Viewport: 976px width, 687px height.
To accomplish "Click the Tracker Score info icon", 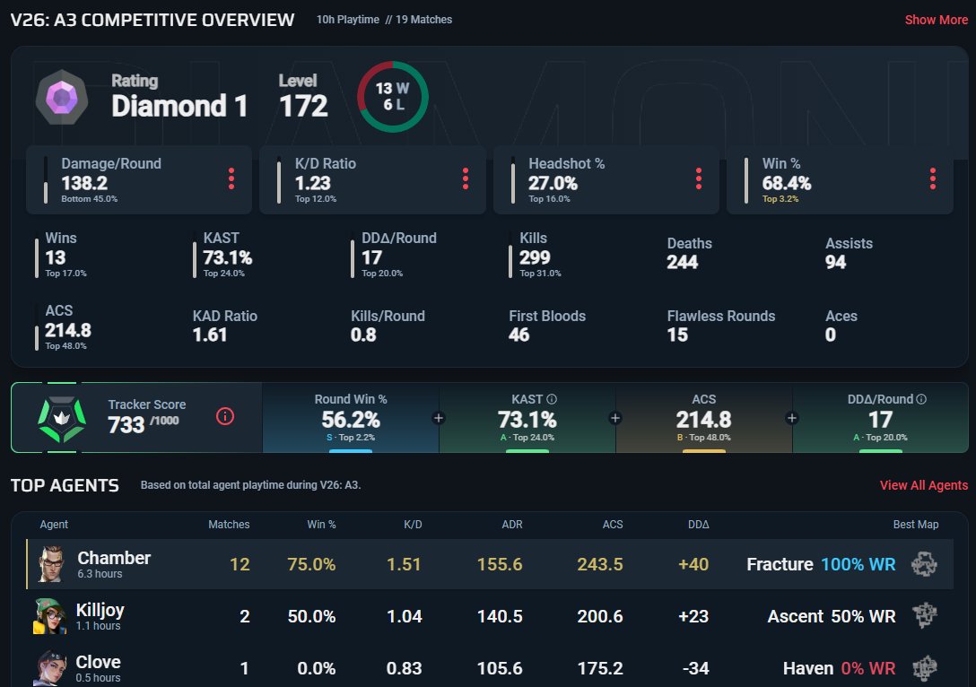I will pyautogui.click(x=224, y=416).
